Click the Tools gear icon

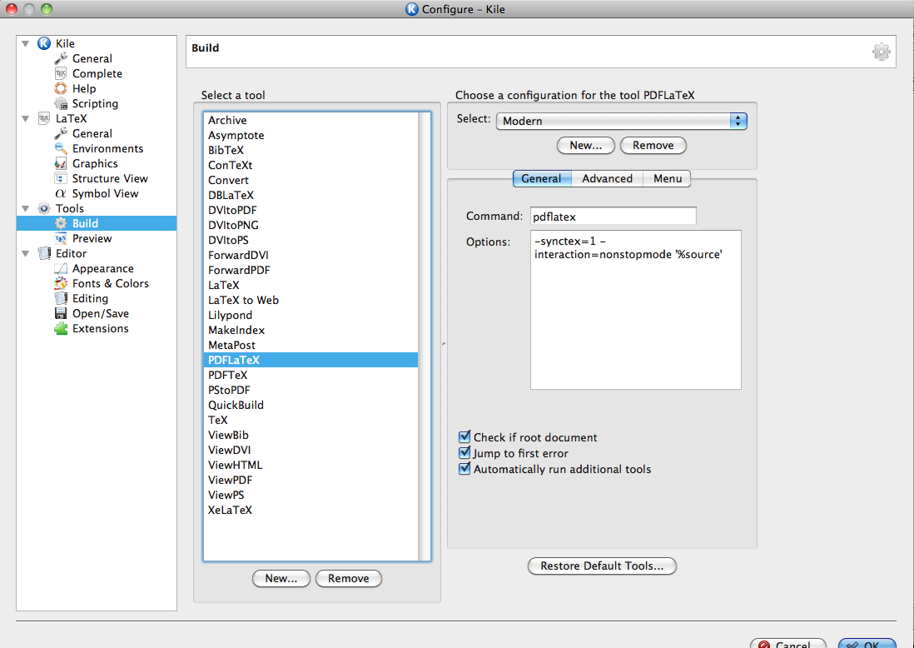point(44,208)
